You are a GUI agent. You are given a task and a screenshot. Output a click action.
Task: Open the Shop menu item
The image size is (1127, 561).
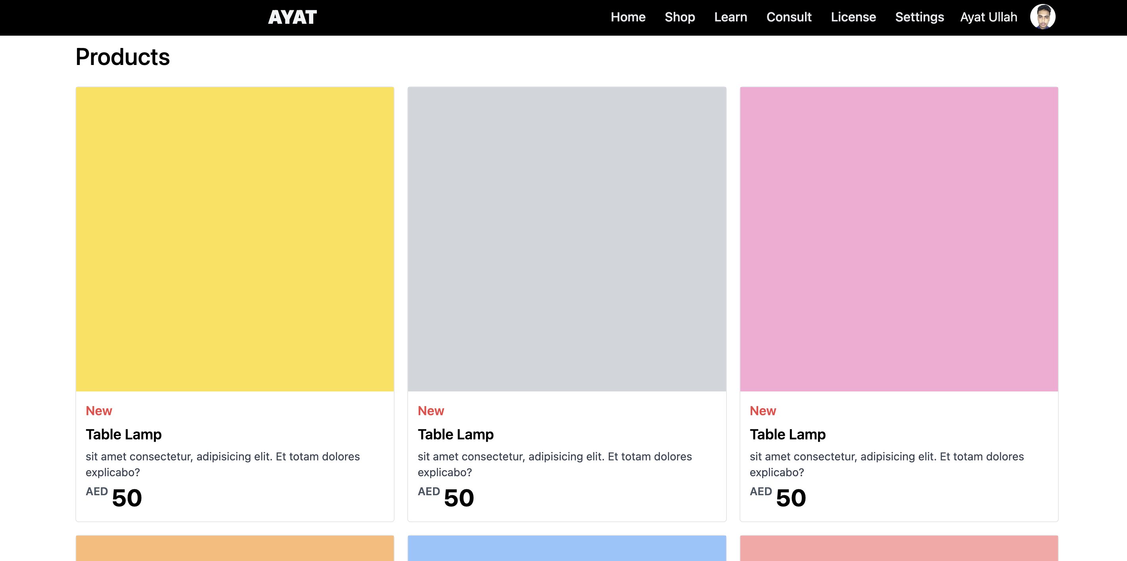[x=679, y=17]
